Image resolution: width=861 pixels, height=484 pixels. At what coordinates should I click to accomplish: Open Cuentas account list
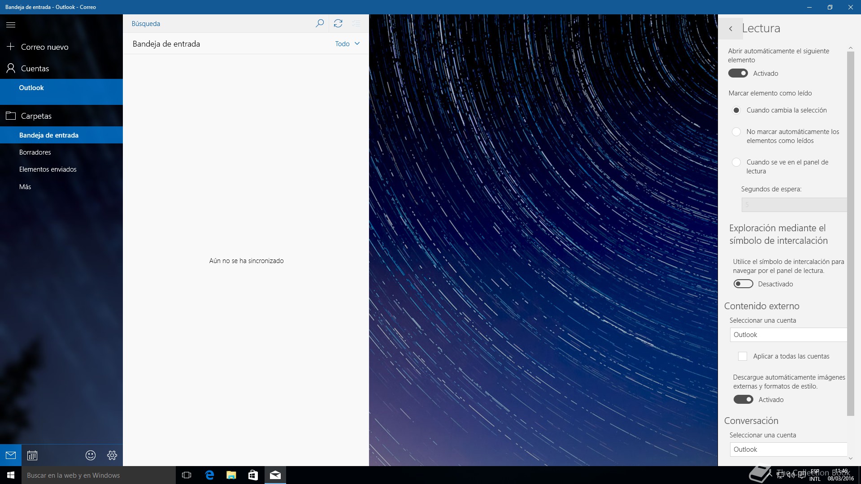tap(61, 68)
